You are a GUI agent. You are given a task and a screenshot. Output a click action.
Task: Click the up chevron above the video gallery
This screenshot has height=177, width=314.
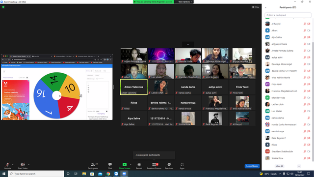[188, 44]
